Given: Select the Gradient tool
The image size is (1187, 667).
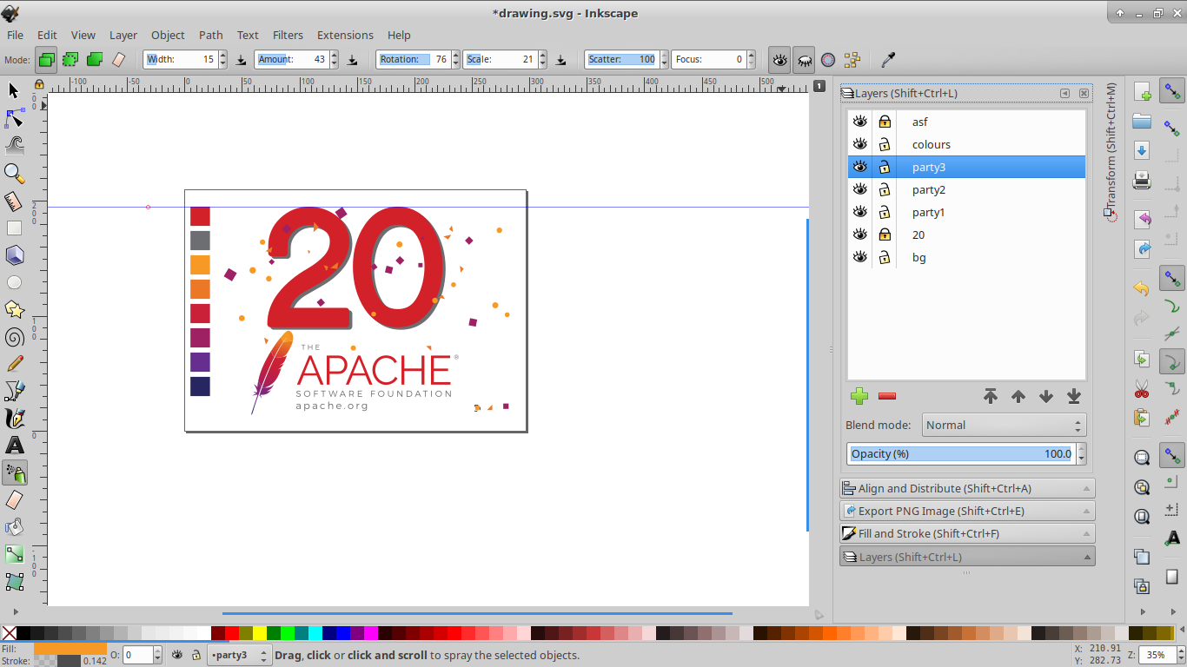Looking at the screenshot, I should click(x=14, y=554).
